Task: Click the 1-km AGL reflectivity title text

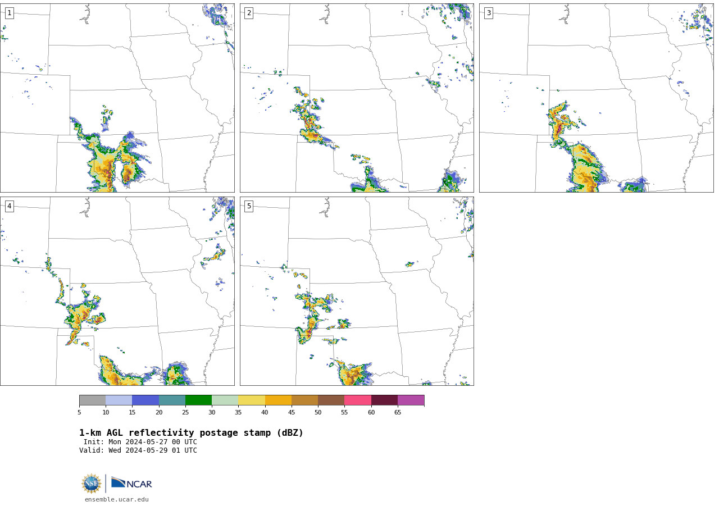Action: pyautogui.click(x=191, y=433)
